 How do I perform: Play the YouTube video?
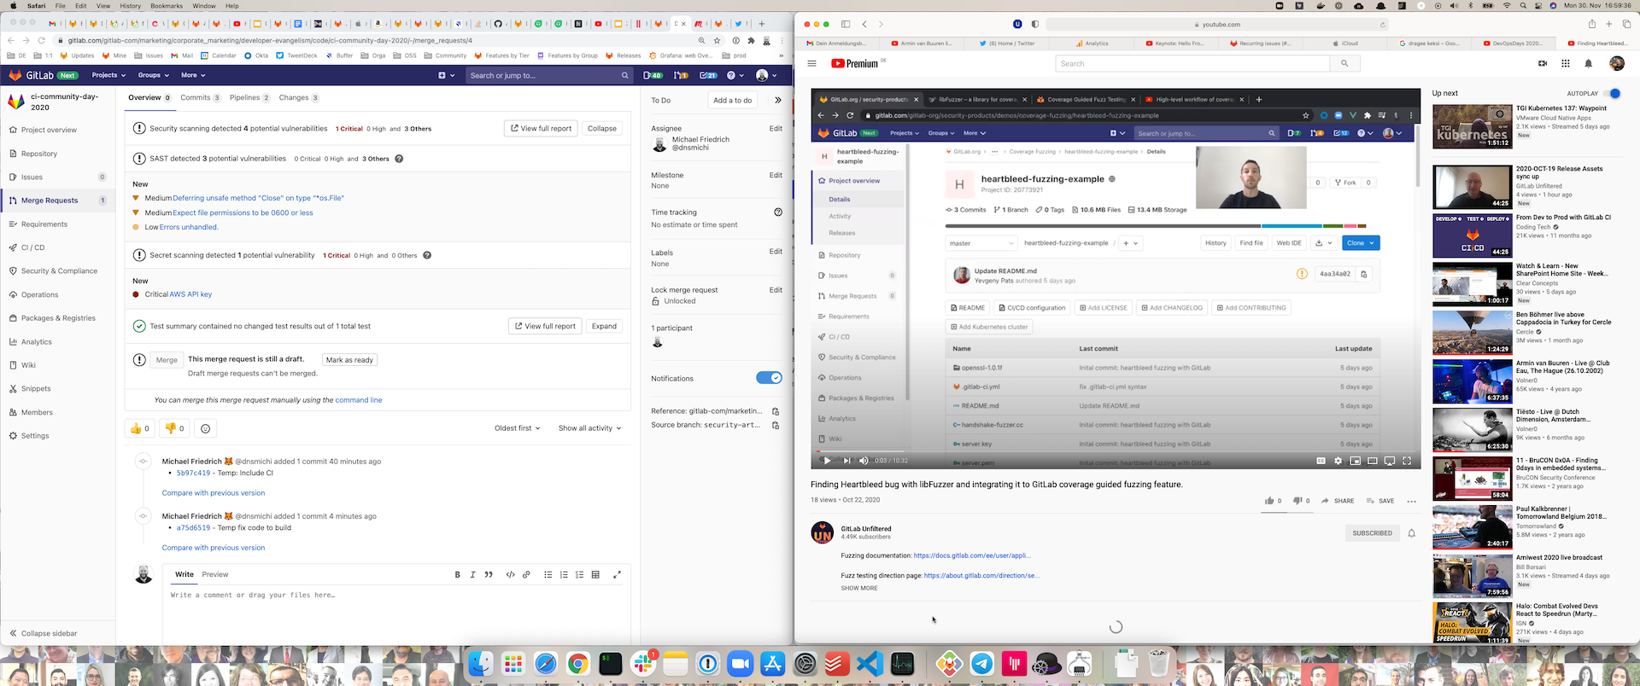tap(826, 461)
